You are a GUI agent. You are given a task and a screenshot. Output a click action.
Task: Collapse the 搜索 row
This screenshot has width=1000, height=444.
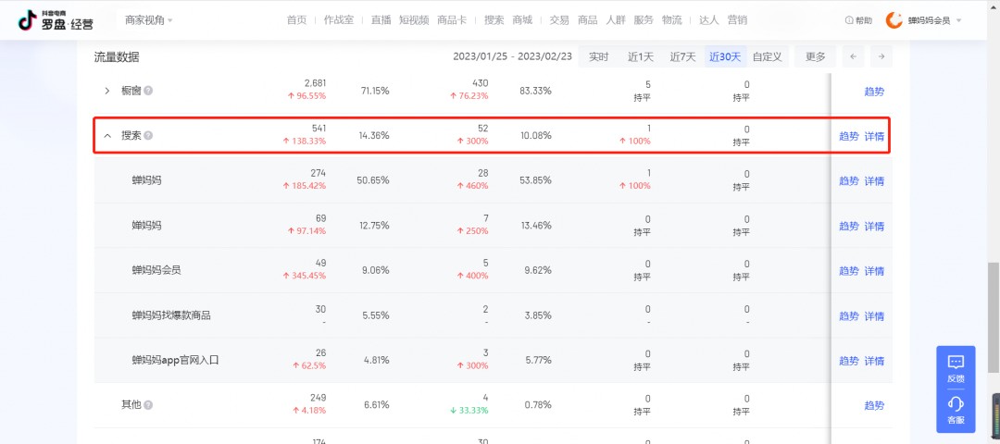point(107,136)
